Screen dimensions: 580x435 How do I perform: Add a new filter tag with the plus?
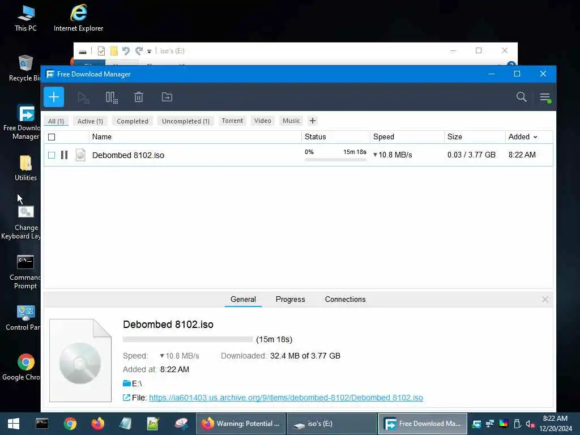(x=313, y=121)
